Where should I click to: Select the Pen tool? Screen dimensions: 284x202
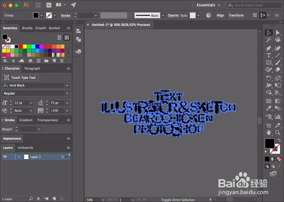[x=269, y=48]
